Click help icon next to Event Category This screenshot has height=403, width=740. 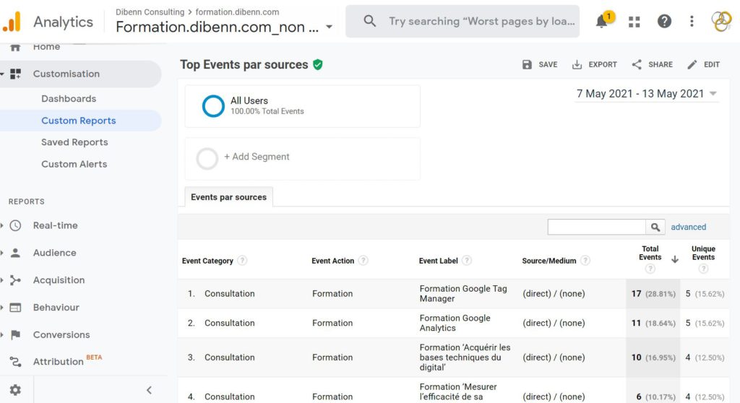tap(242, 261)
